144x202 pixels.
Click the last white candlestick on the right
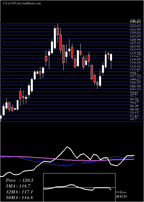(111, 57)
